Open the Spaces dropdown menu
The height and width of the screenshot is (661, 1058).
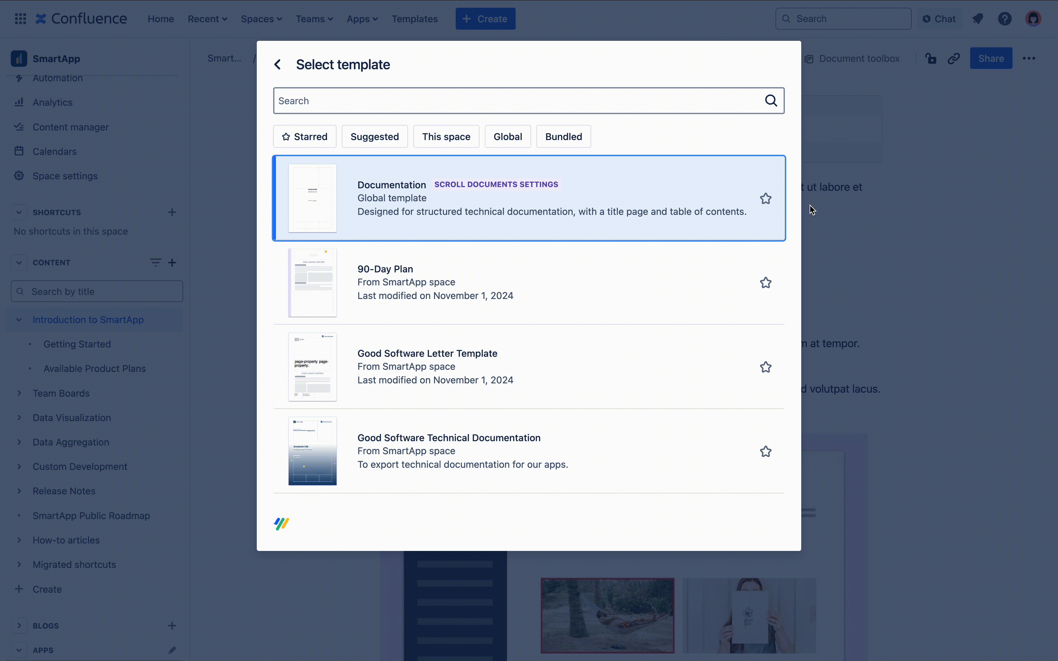point(261,19)
